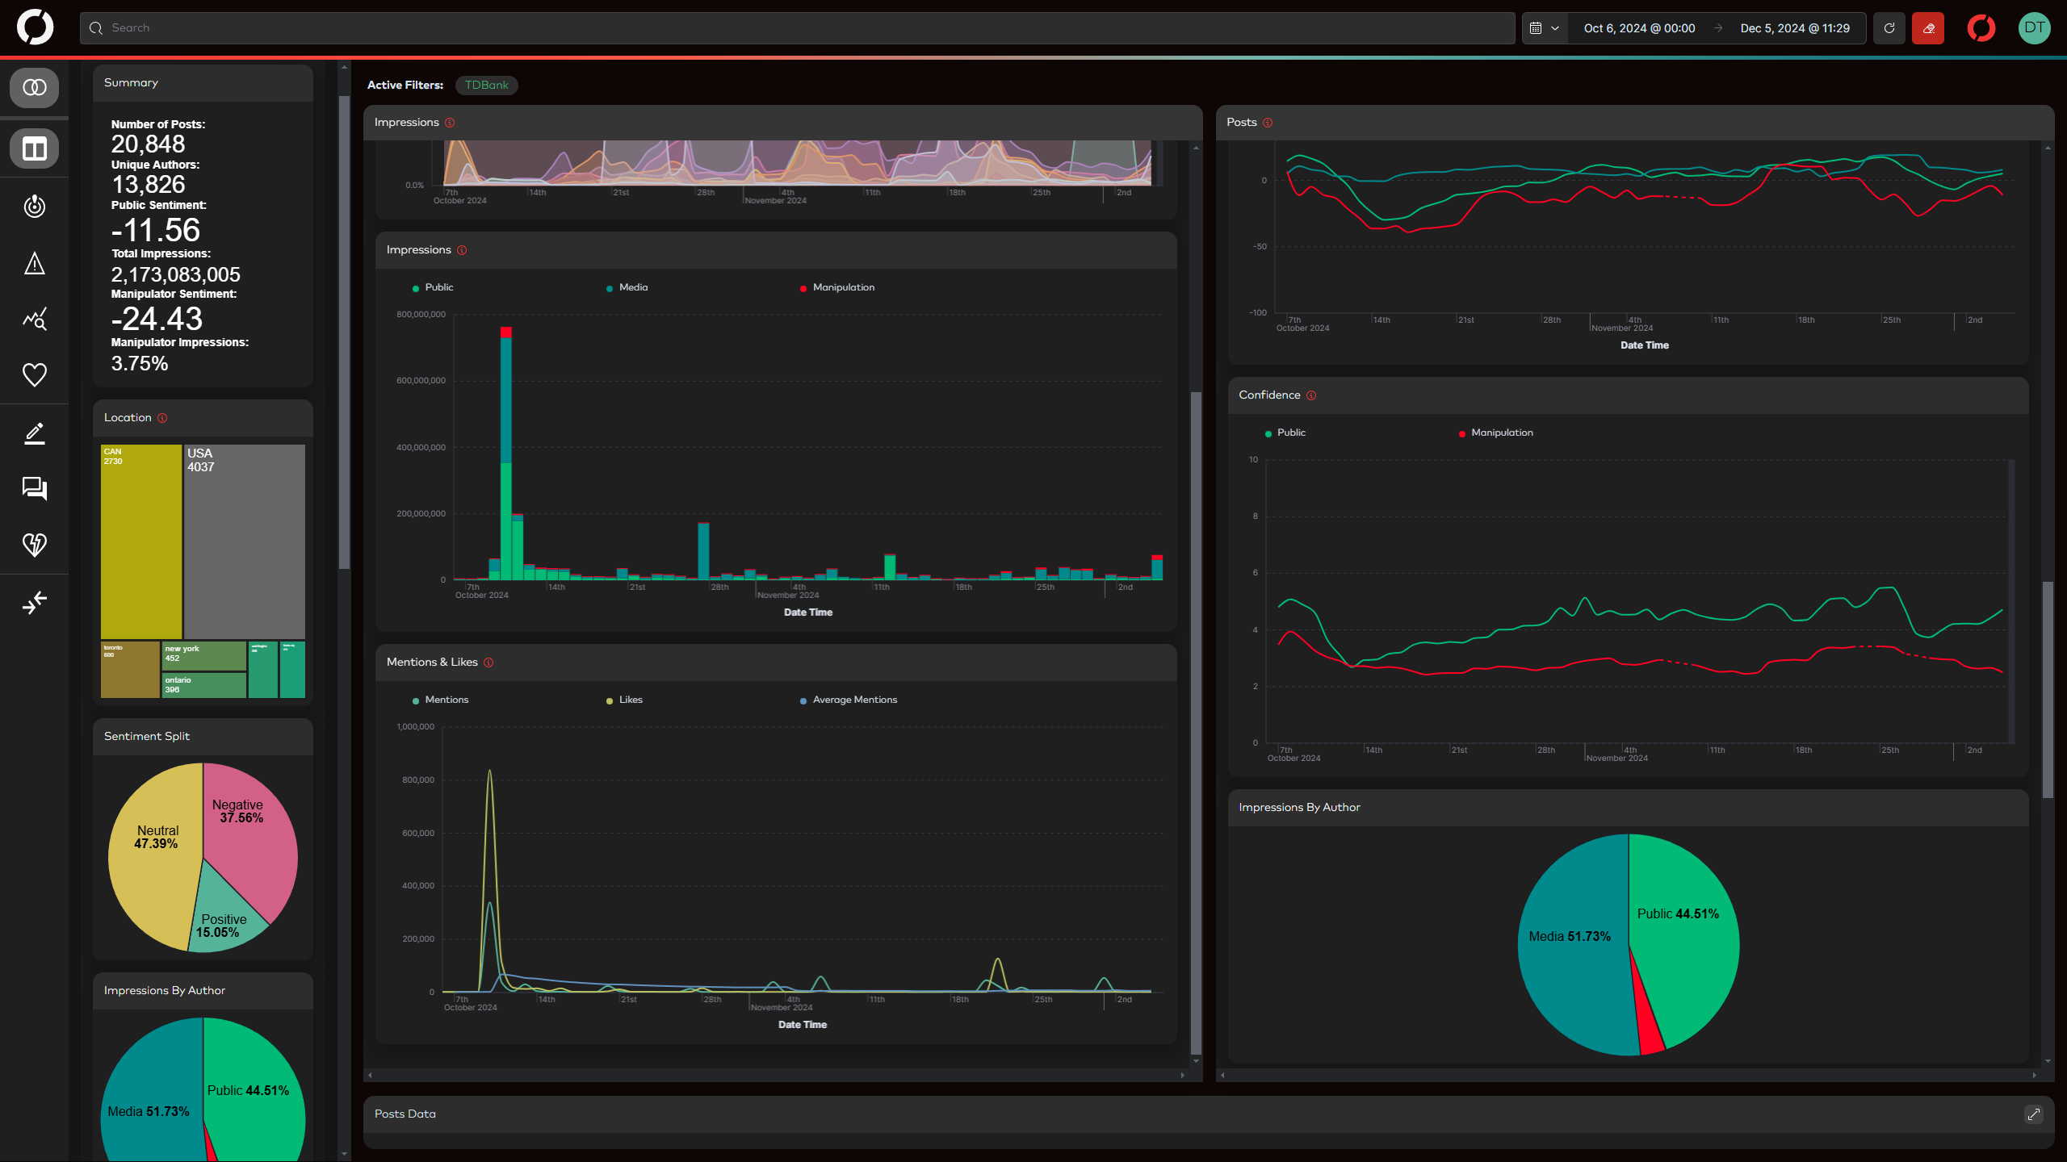Open the heart icon in sidebar
Viewport: 2067px width, 1162px height.
(x=34, y=375)
